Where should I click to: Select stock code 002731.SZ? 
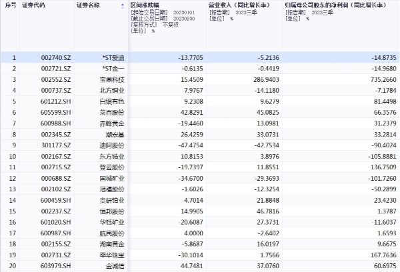click(x=56, y=255)
